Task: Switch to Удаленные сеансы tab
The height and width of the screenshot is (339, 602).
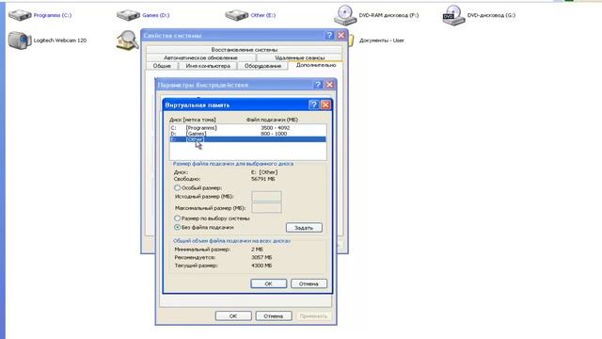Action: pos(299,57)
